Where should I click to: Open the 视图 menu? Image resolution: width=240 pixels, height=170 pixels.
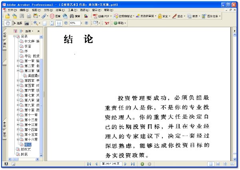[x=36, y=10]
